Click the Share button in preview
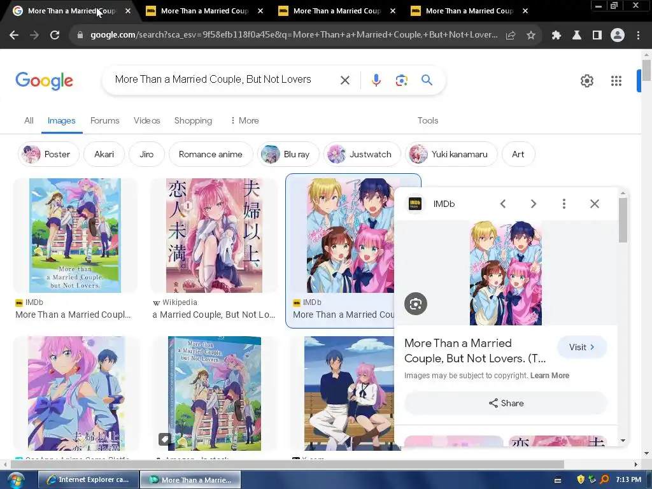 (506, 403)
